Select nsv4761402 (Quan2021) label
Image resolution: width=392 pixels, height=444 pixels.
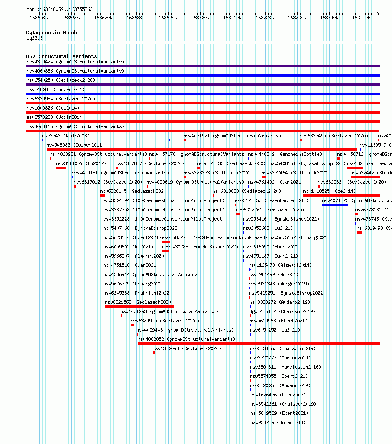tap(276, 182)
